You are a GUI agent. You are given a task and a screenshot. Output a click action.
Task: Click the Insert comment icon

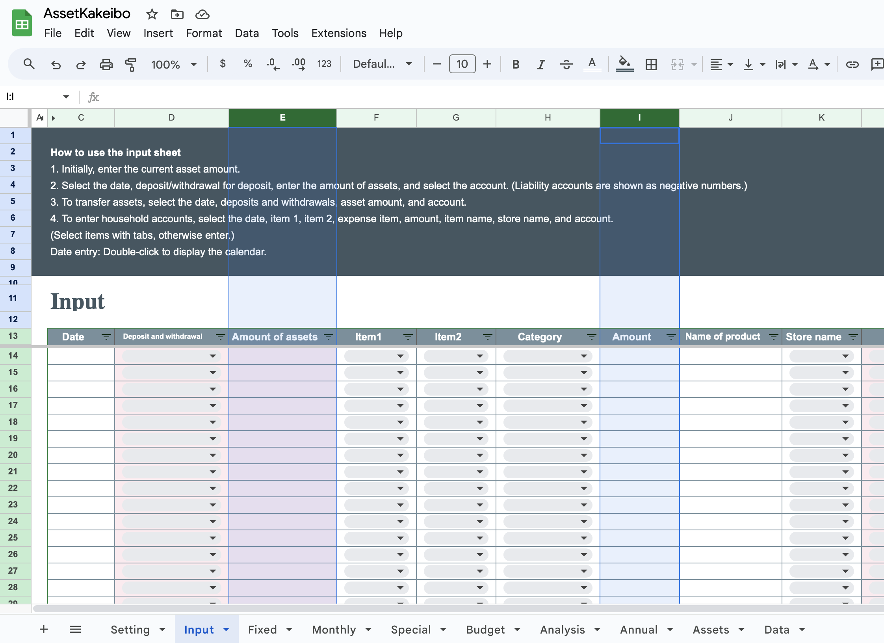pyautogui.click(x=877, y=64)
